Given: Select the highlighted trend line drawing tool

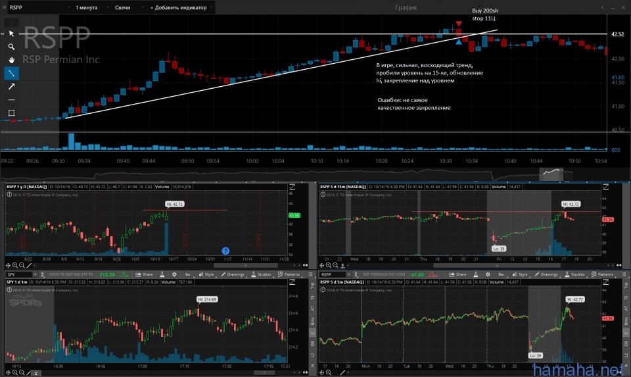Looking at the screenshot, I should tap(11, 73).
